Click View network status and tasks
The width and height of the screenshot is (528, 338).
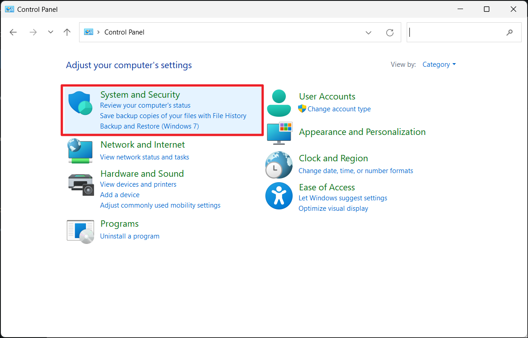pyautogui.click(x=144, y=157)
